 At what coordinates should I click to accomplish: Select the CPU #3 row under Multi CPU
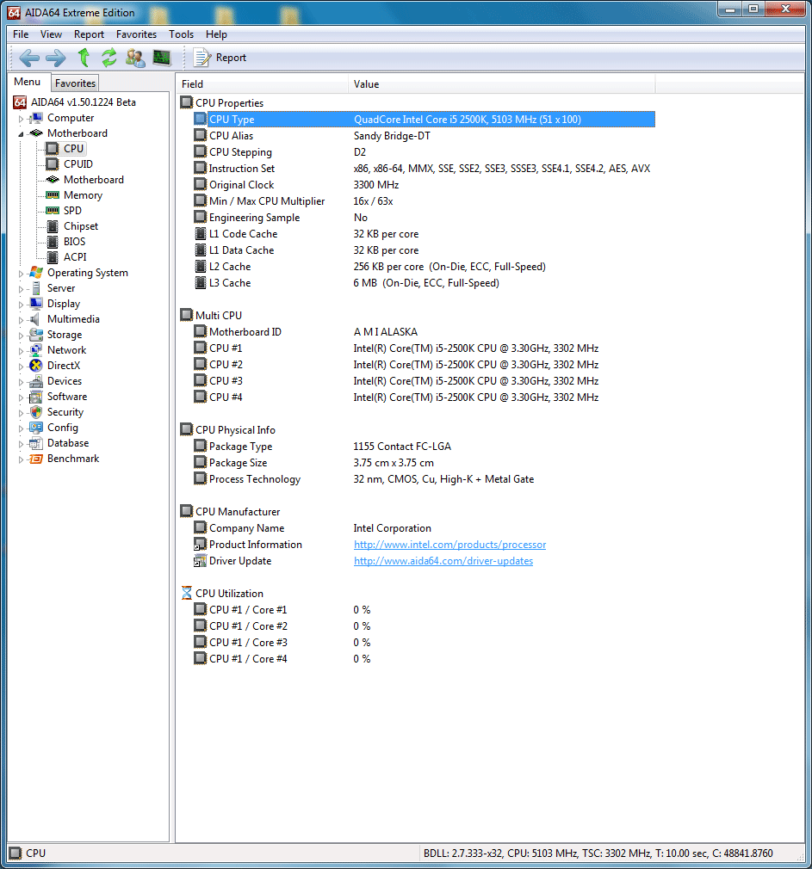click(x=424, y=381)
